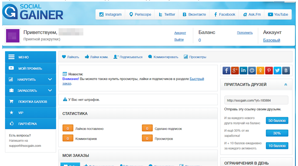Viewport: 298px width, 166px height.
Task: Share via the Facebook share icon
Action: pyautogui.click(x=226, y=70)
